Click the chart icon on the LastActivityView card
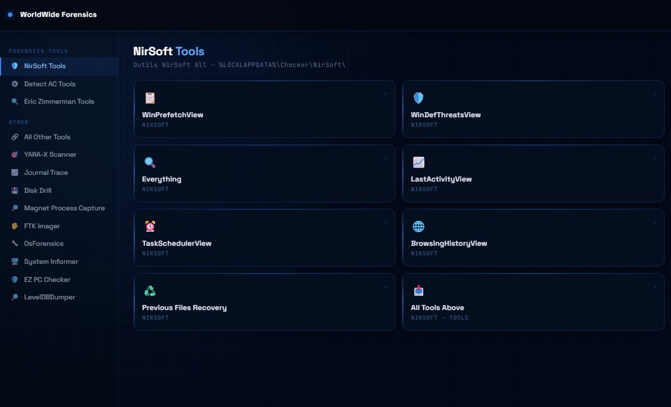Screen dimensions: 671x407 (x=419, y=162)
